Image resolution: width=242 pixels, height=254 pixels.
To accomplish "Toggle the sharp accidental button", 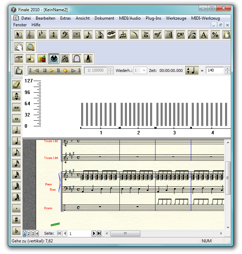I will [x=16, y=220].
